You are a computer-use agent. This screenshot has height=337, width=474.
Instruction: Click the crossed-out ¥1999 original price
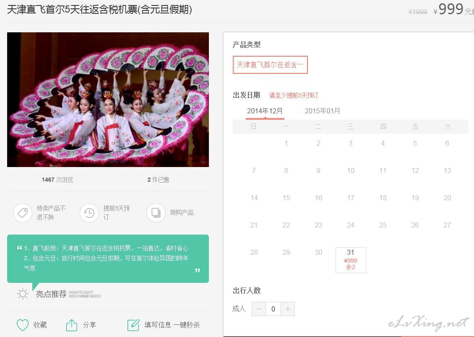pyautogui.click(x=418, y=12)
